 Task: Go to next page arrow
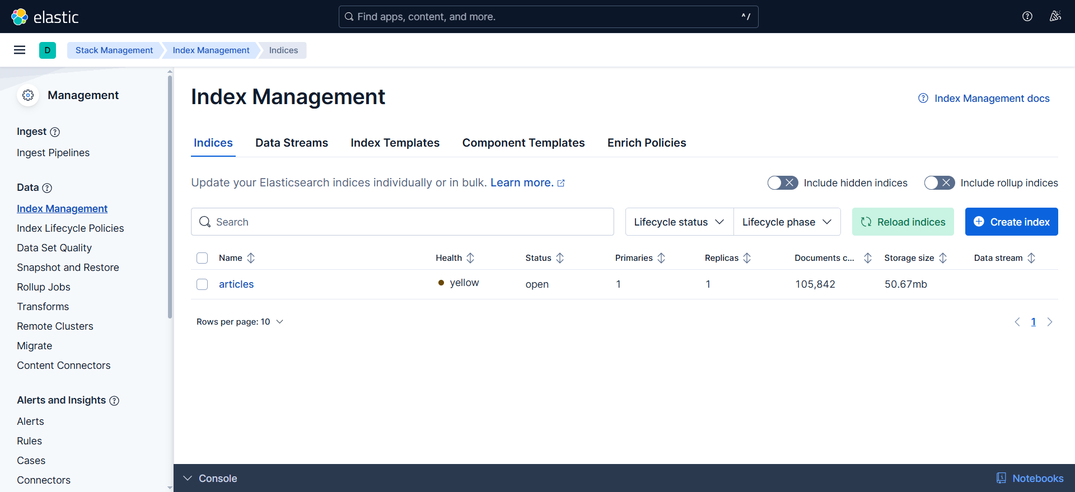[x=1050, y=322]
